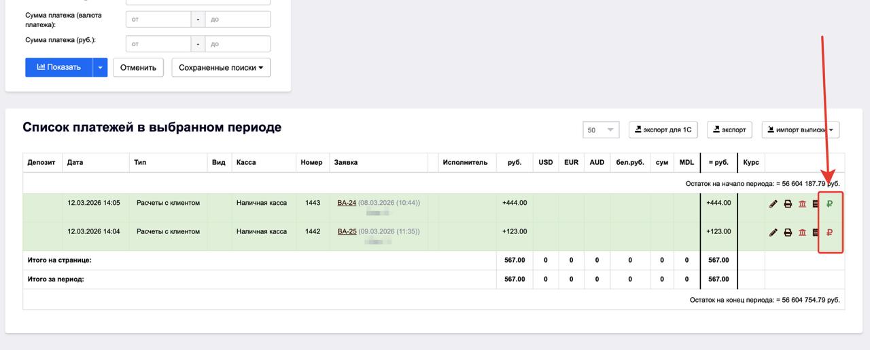Click the pencil edit icon for payment 1442

pos(773,232)
